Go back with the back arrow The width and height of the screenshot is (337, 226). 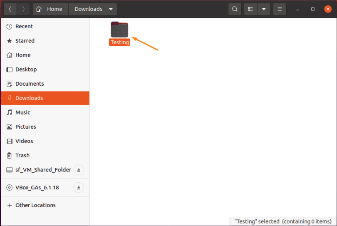click(x=10, y=9)
